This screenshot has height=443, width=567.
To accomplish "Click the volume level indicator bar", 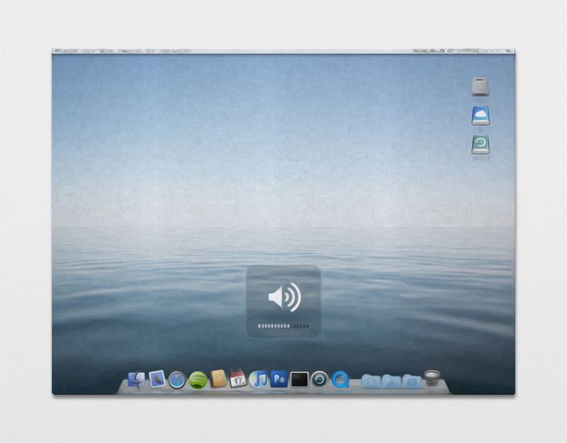I will click(x=283, y=326).
